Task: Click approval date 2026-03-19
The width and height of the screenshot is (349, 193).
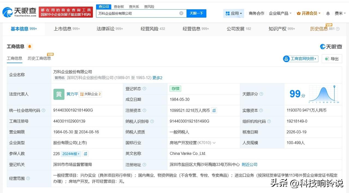Action: click(296, 132)
